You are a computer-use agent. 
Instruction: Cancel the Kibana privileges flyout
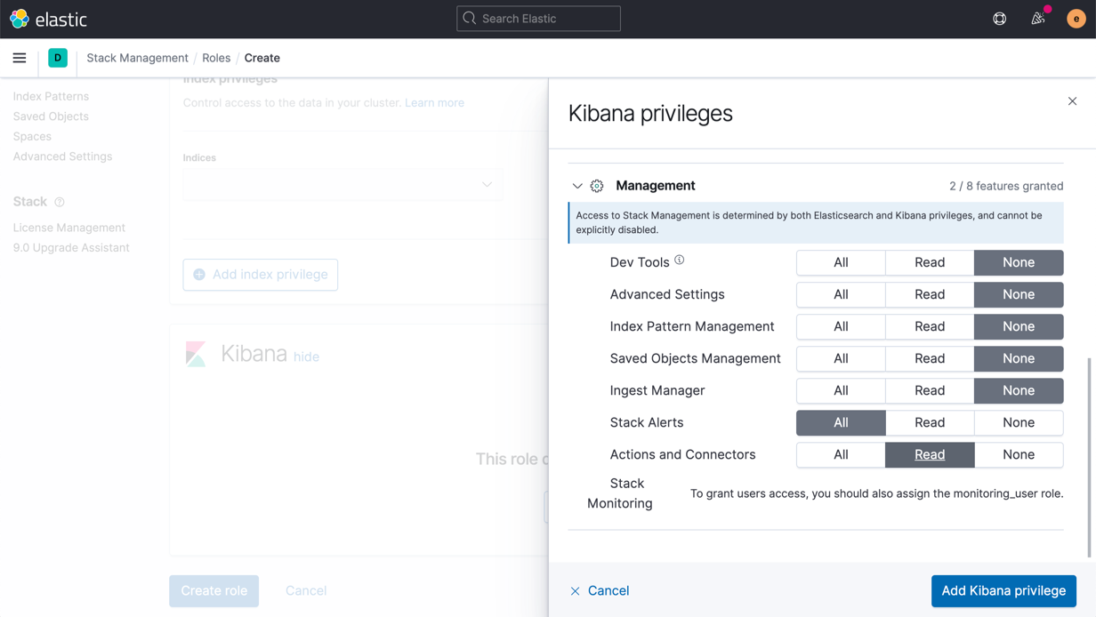pyautogui.click(x=600, y=591)
